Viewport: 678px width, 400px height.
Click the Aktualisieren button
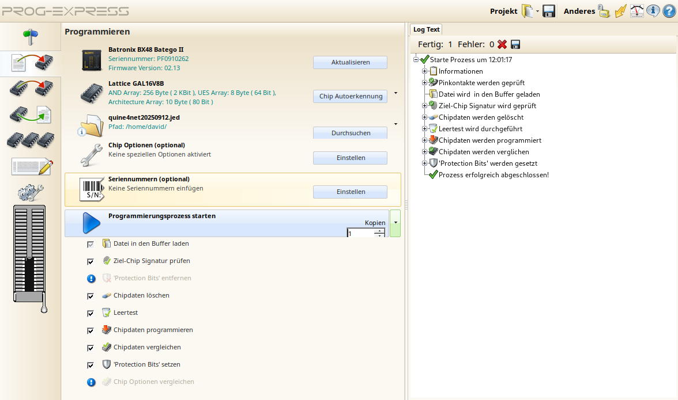[x=350, y=62]
